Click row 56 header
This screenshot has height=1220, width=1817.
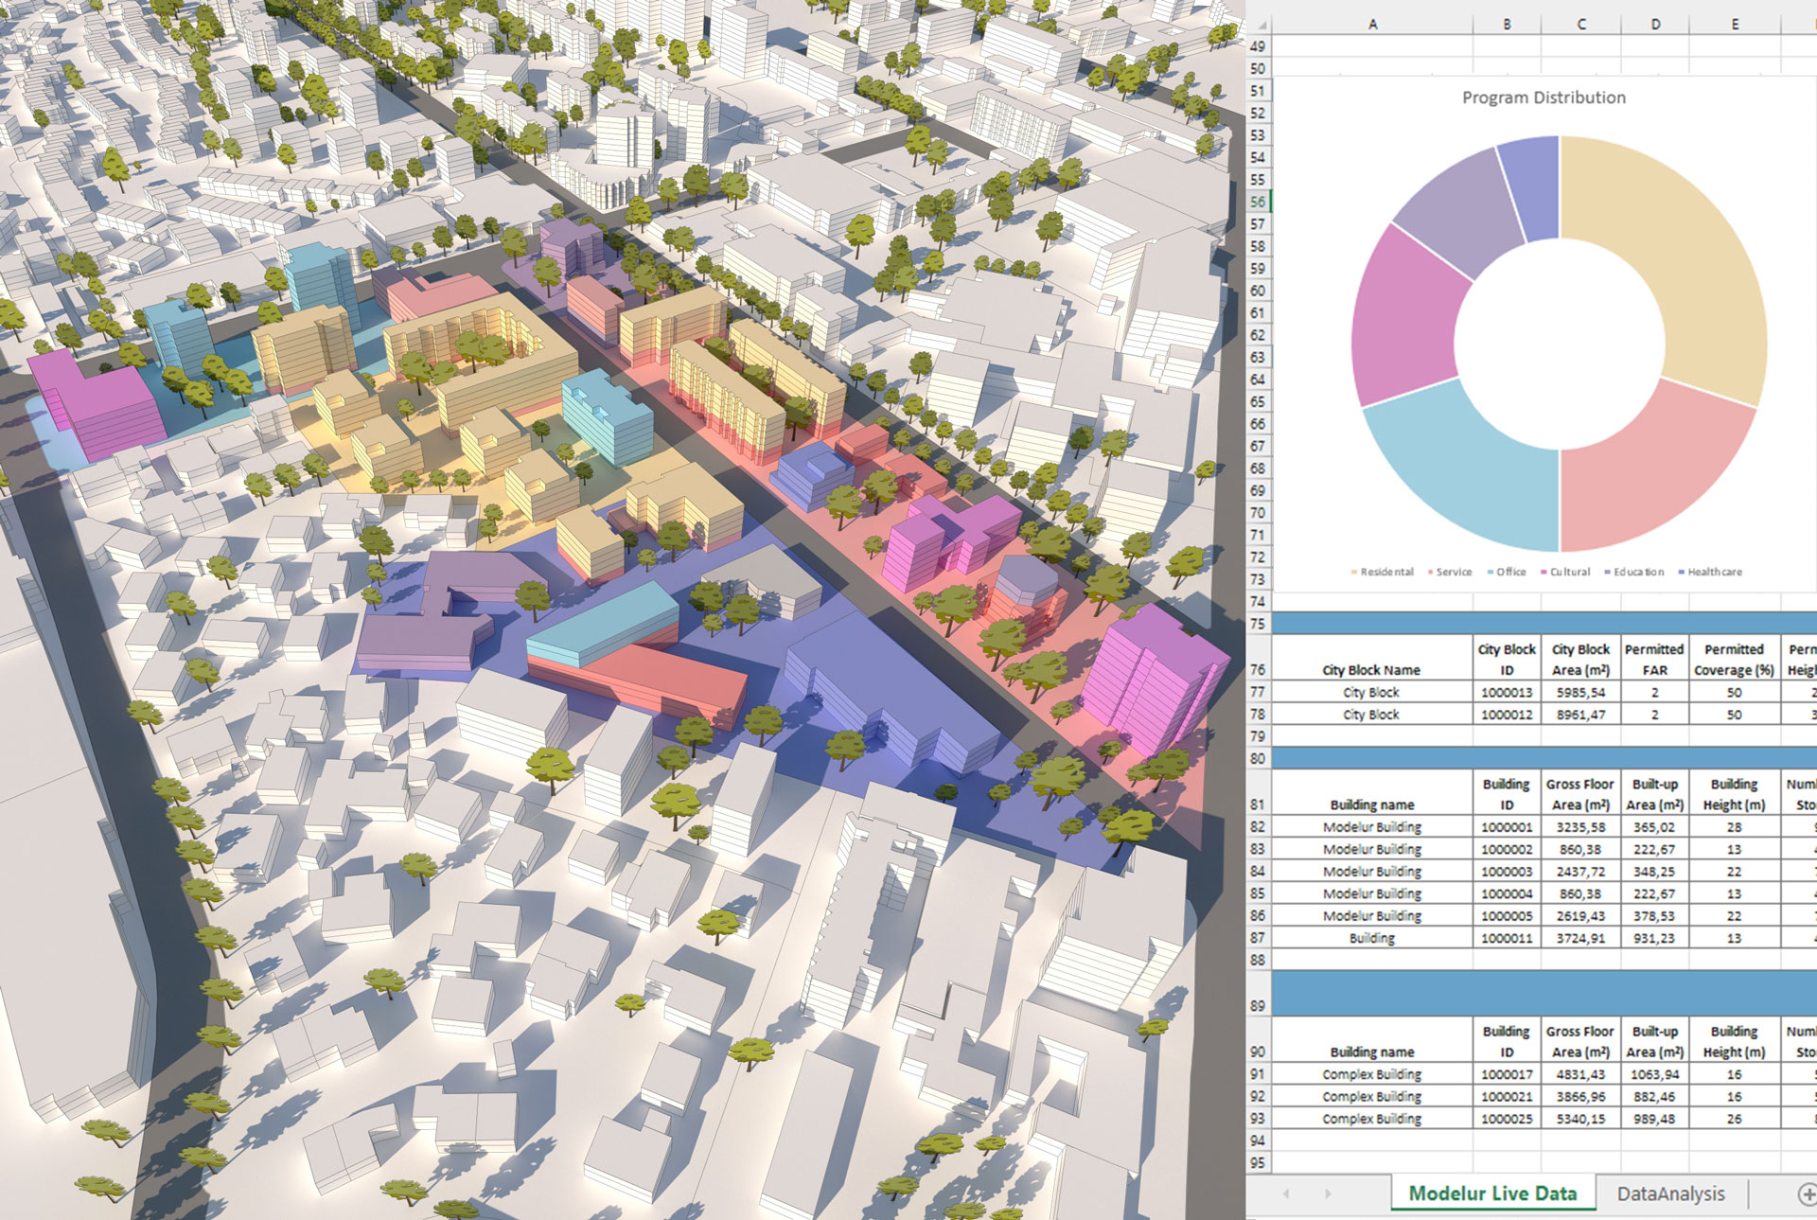coord(1257,202)
